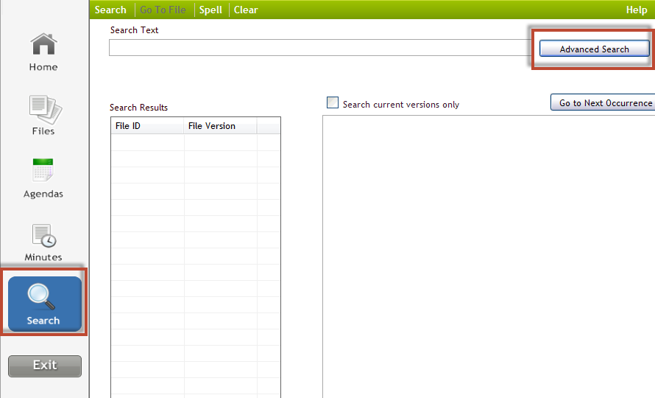Click Search in the green toolbar
The image size is (655, 398).
[110, 10]
